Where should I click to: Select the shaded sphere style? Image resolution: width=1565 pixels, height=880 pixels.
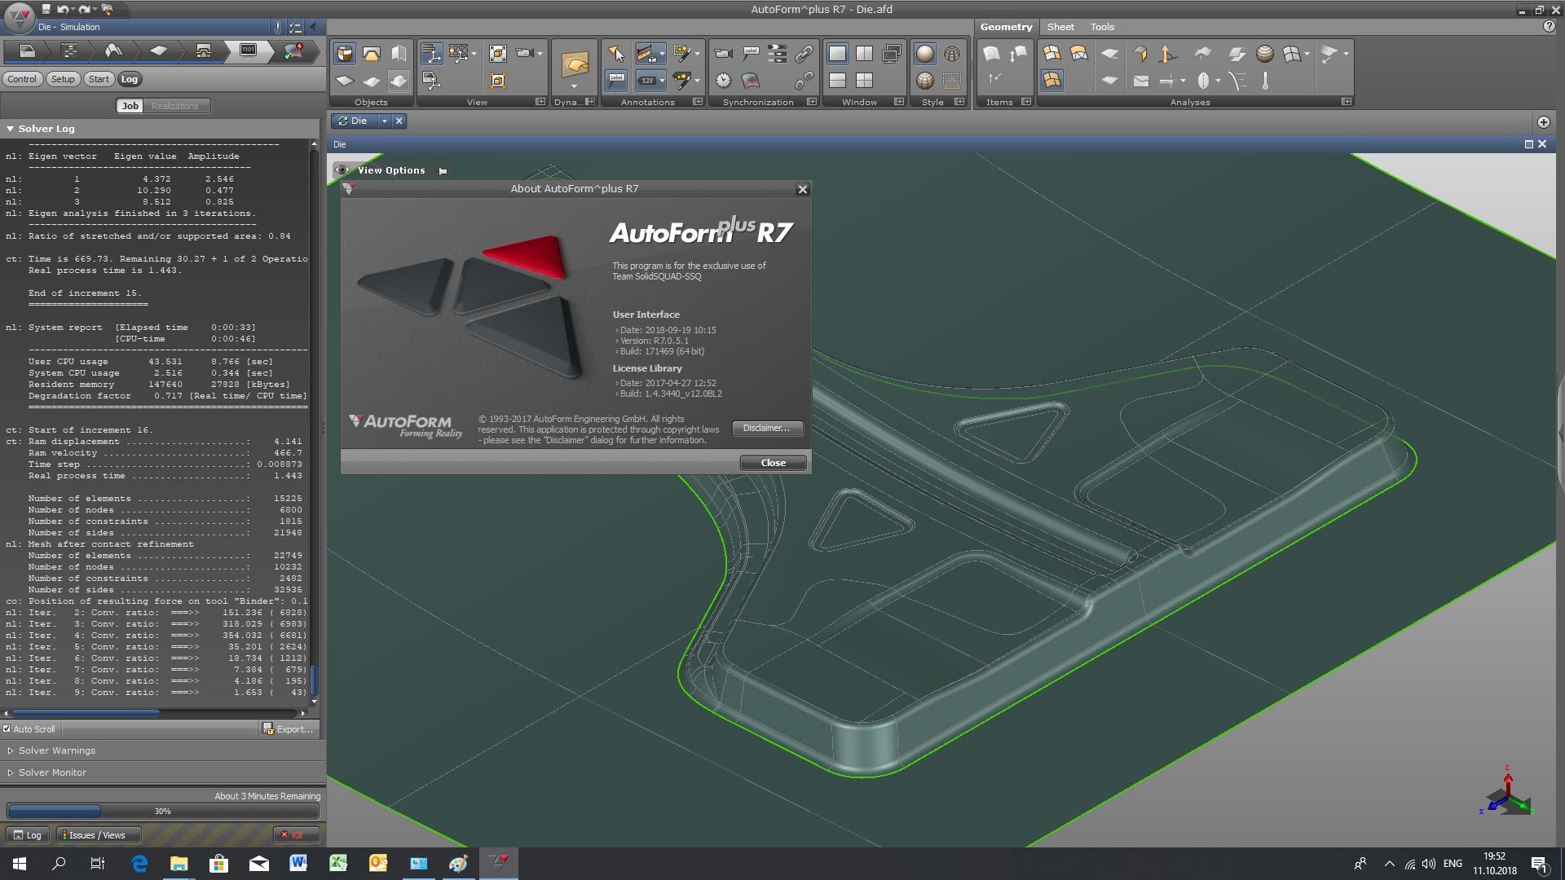click(x=925, y=54)
